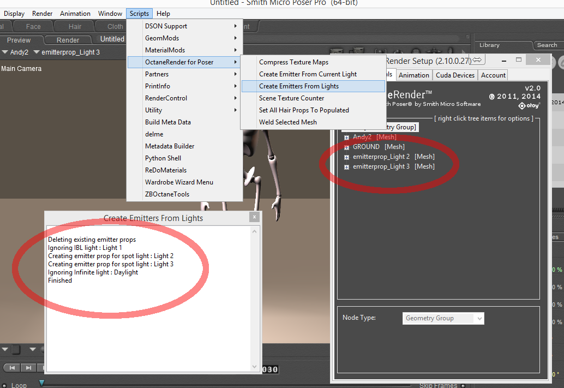Image resolution: width=564 pixels, height=388 pixels.
Task: Open Wardrobe Wizard Menu
Action: point(185,182)
